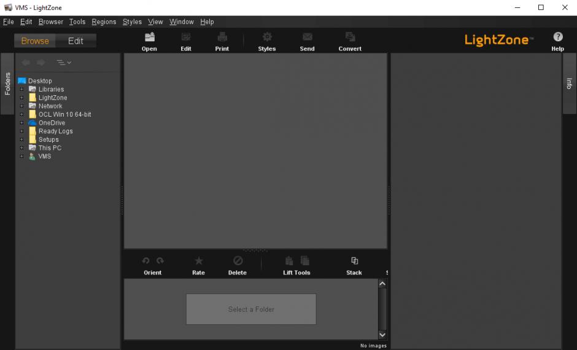Open the View menu
The height and width of the screenshot is (350, 577).
[x=156, y=21]
